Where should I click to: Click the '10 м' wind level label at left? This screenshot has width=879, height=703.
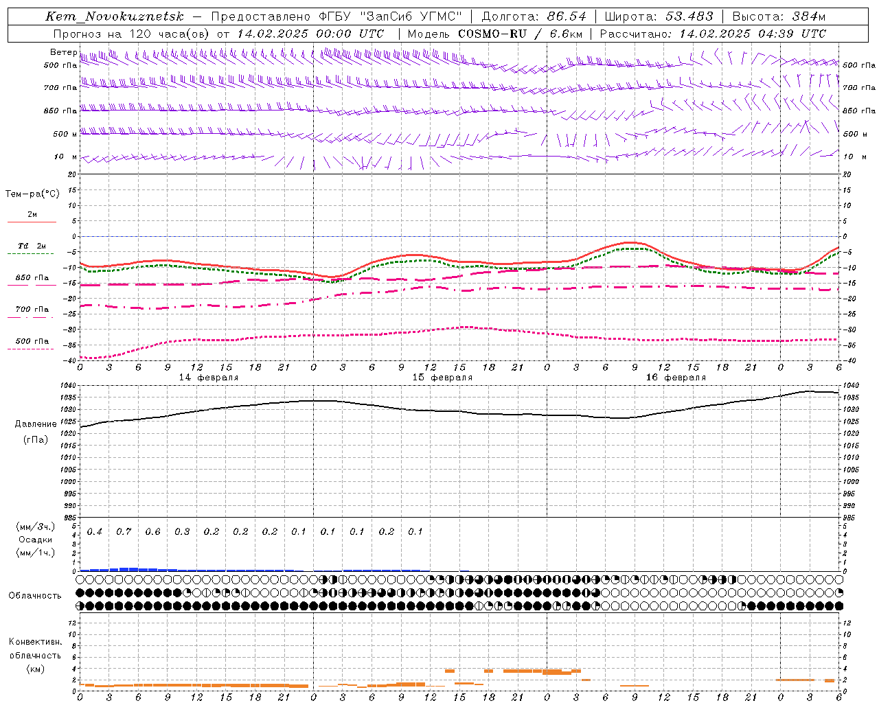click(65, 157)
